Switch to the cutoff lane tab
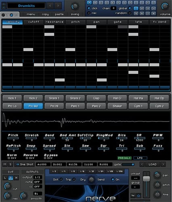 [x=34, y=22]
